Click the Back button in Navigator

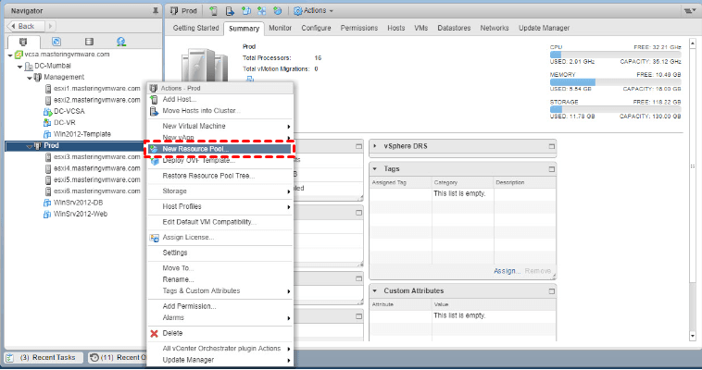pos(26,27)
